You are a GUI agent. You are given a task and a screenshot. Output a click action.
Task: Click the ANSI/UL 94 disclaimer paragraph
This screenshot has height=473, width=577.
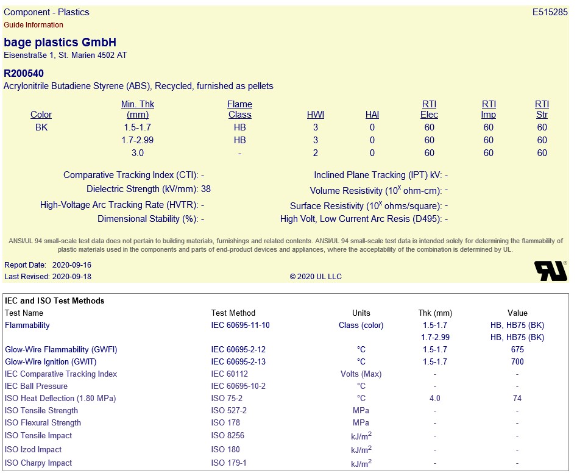click(286, 245)
